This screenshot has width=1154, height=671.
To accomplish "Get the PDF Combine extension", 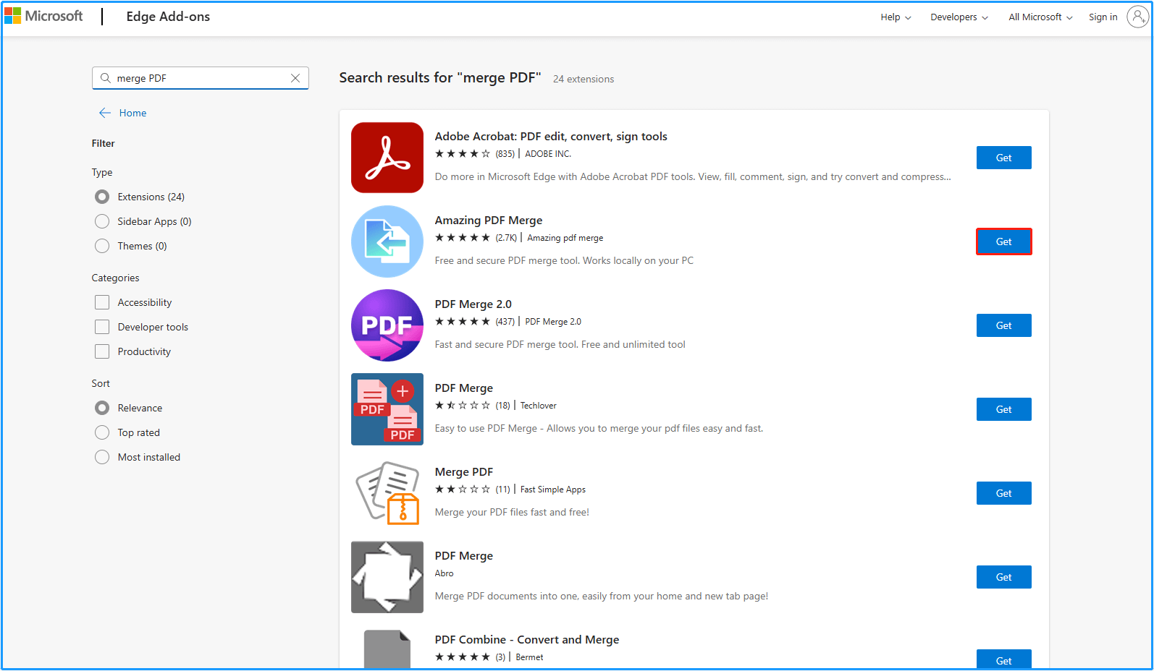I will tap(1003, 659).
